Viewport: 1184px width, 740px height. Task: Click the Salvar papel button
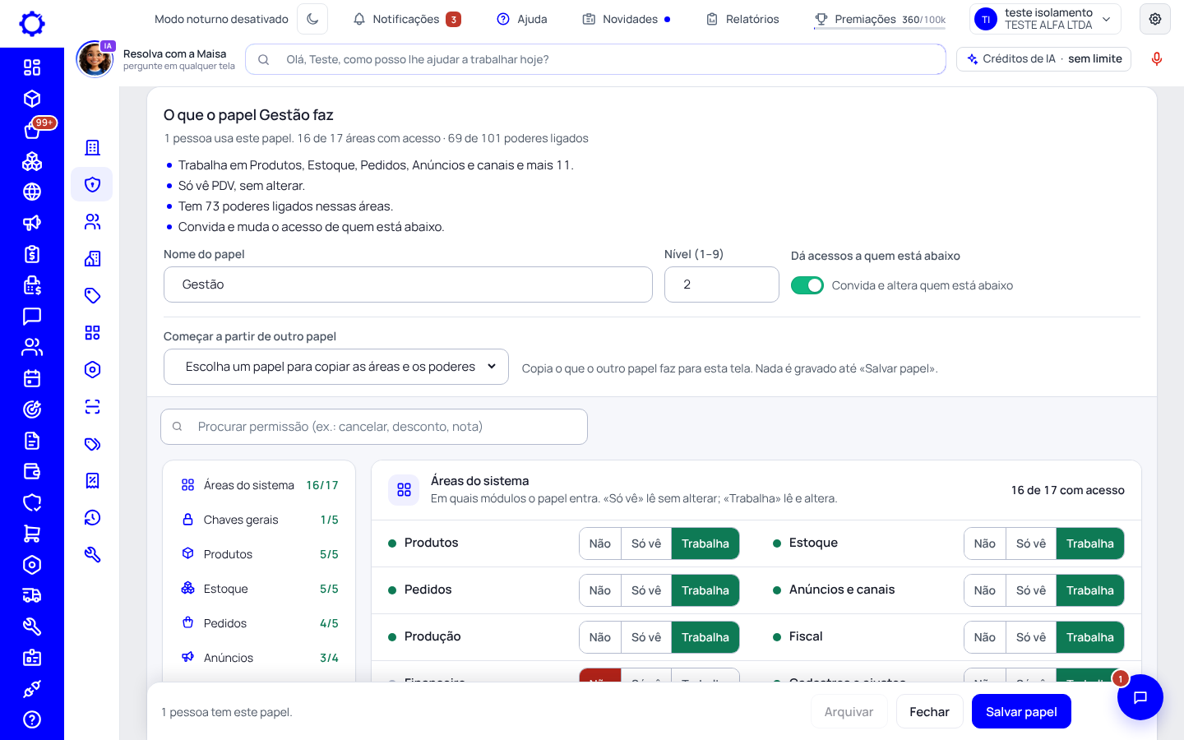tap(1021, 711)
